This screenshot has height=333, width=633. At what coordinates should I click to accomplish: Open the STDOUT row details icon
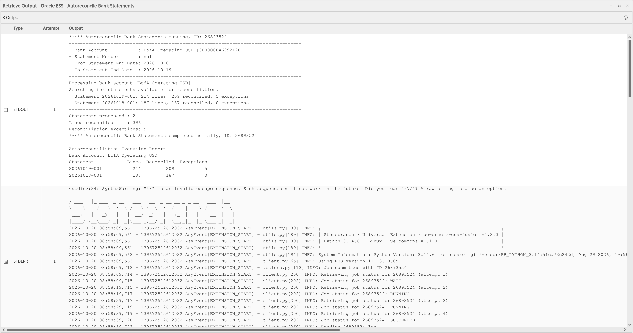coord(6,110)
